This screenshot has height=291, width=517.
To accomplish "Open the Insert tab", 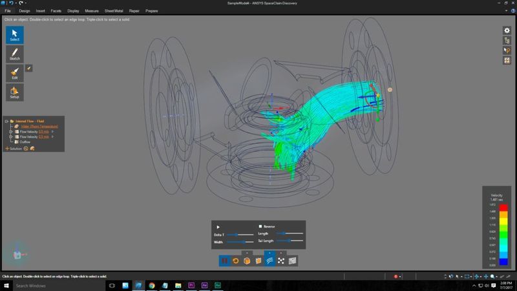I will (41, 11).
